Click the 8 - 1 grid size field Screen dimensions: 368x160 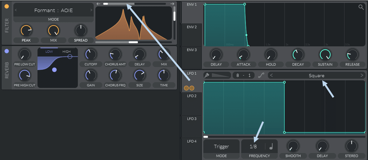click(243, 76)
